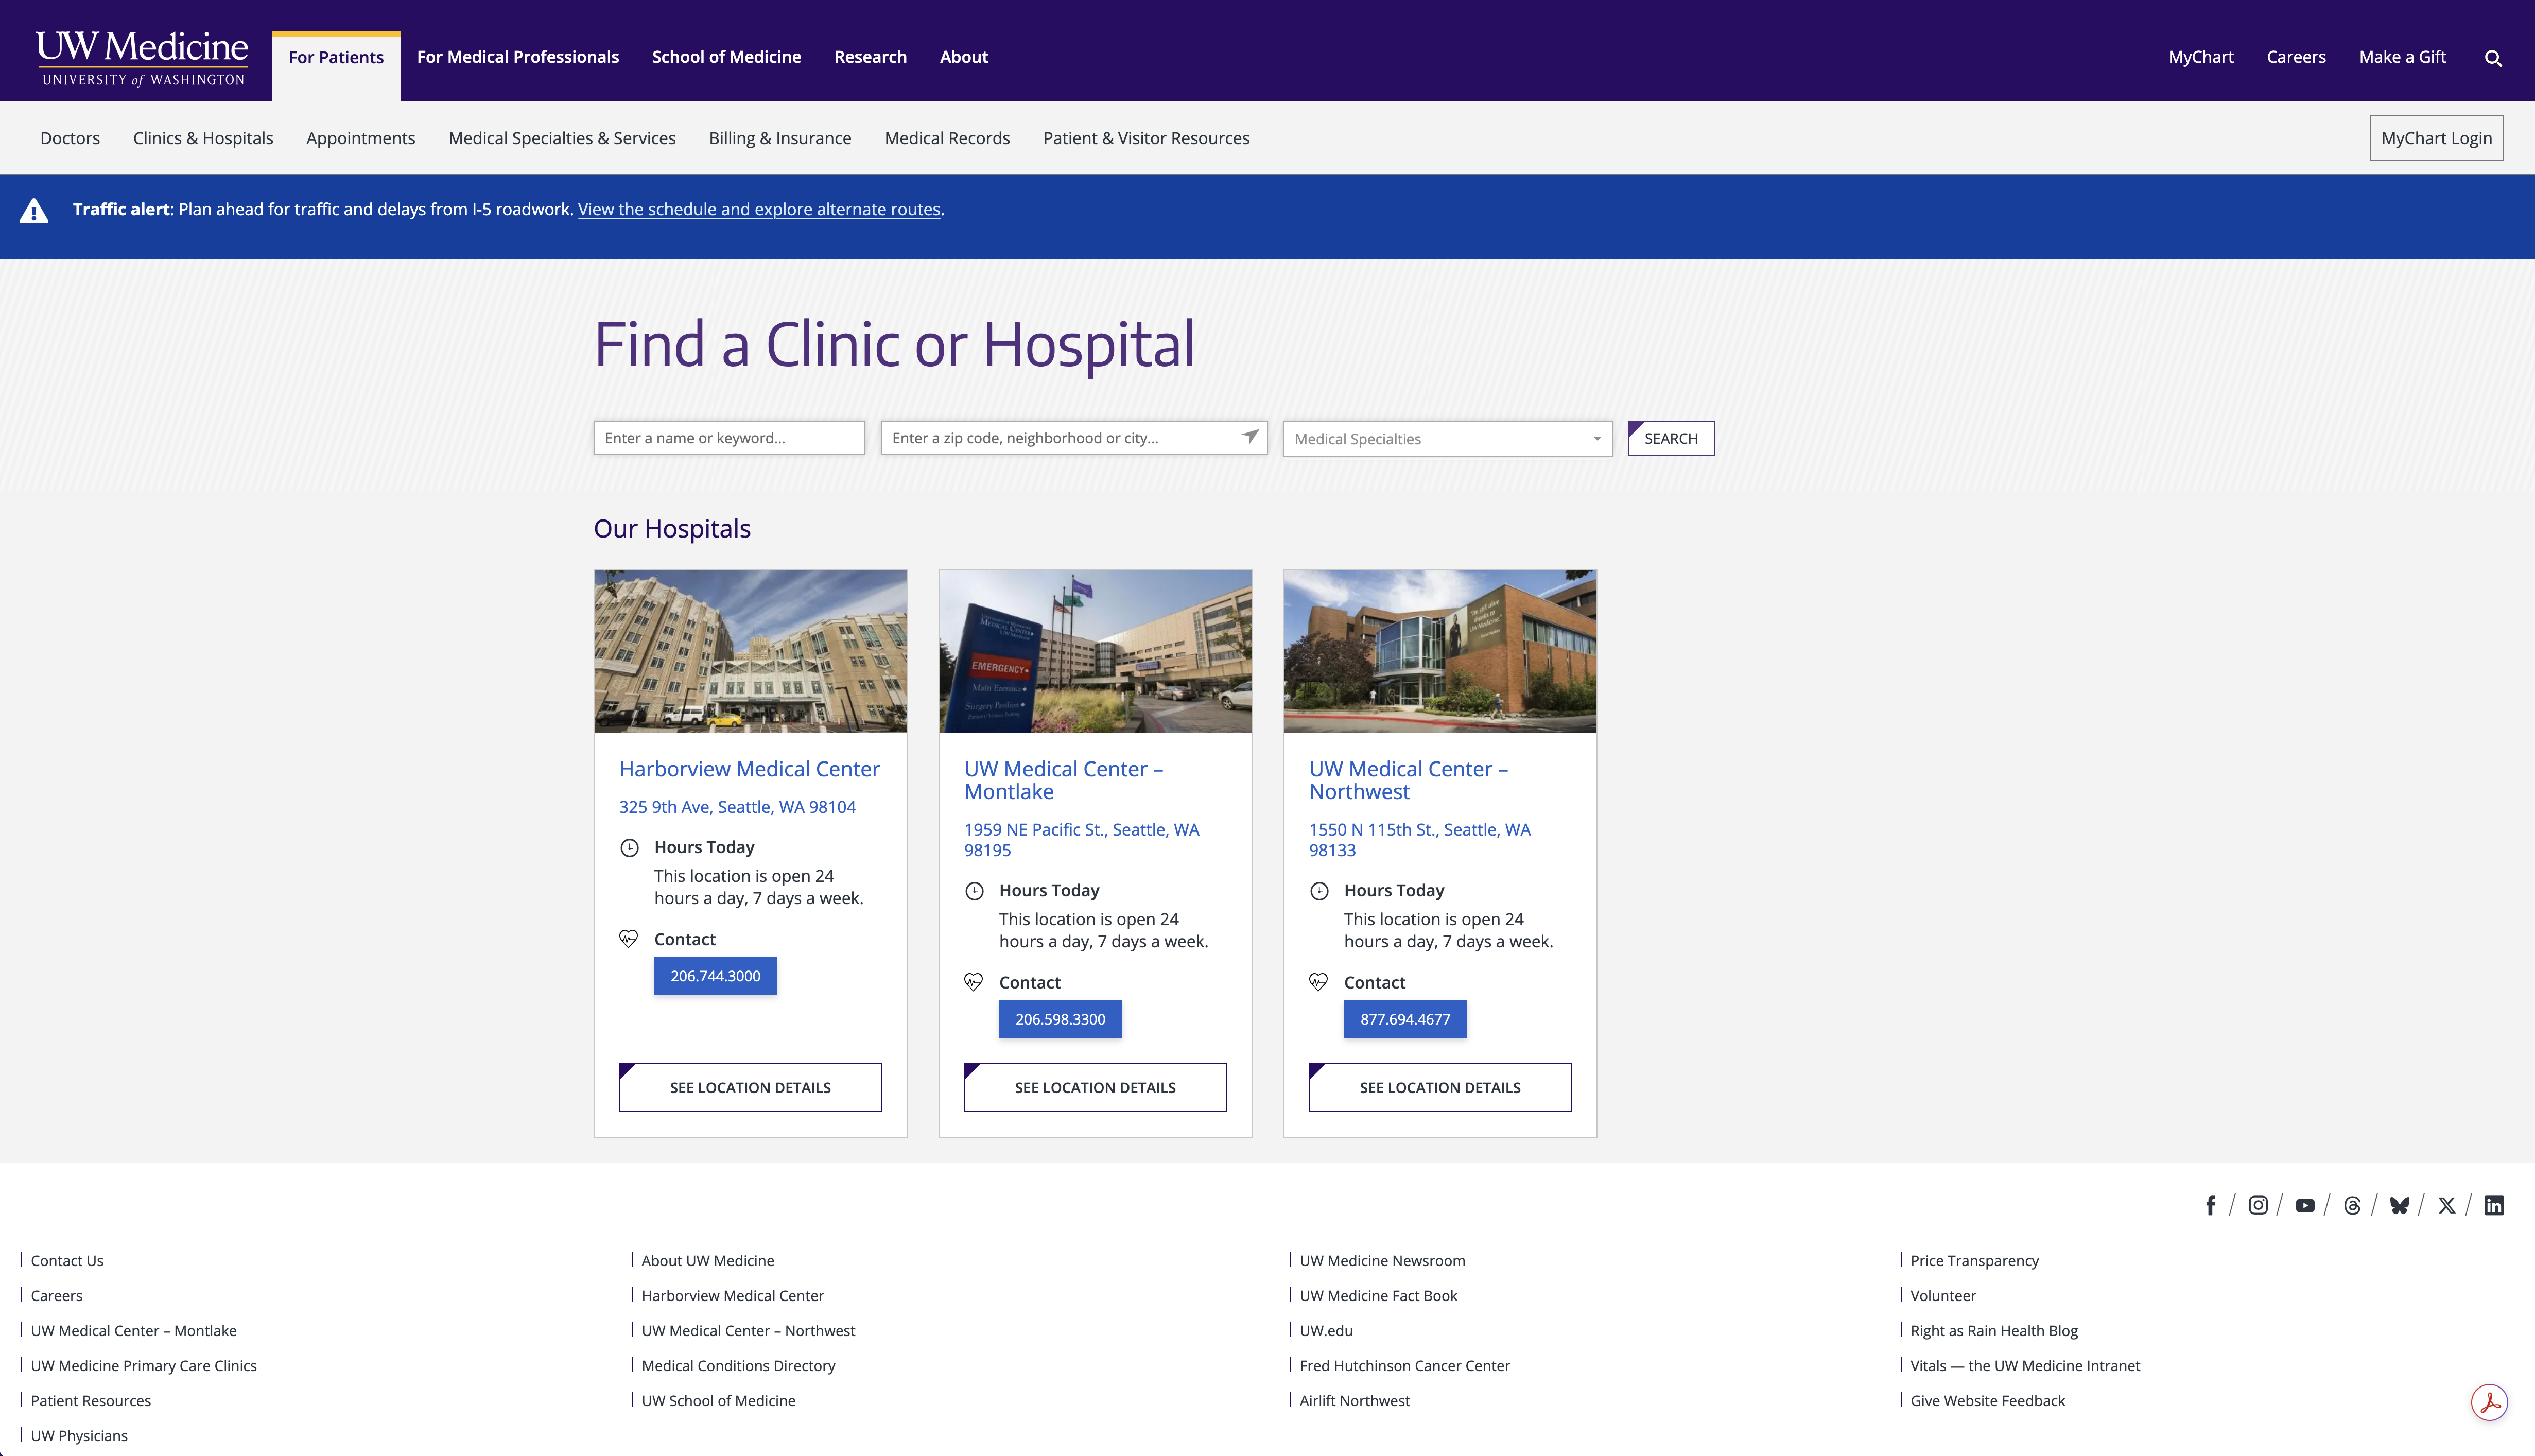
Task: Open the site search magnifier icon
Action: pos(2493,58)
